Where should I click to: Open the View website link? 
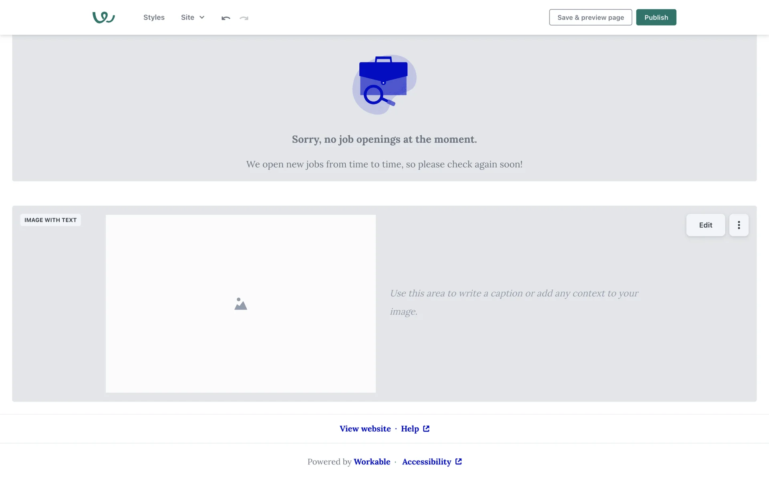pyautogui.click(x=365, y=428)
